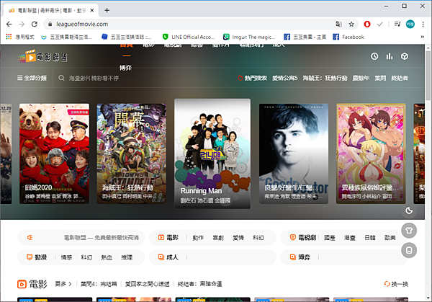Show more bookmarks with double chevron

(x=423, y=37)
